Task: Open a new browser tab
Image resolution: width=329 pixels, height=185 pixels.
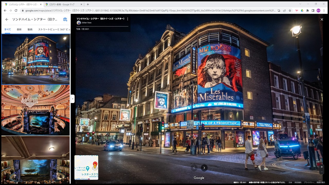Action: [88, 4]
